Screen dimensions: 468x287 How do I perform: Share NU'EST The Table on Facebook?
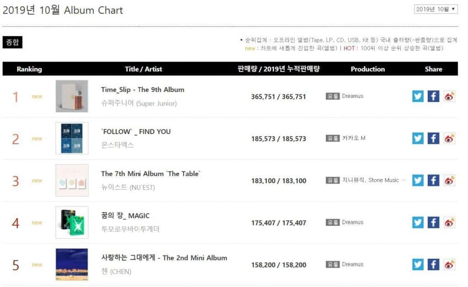433,180
